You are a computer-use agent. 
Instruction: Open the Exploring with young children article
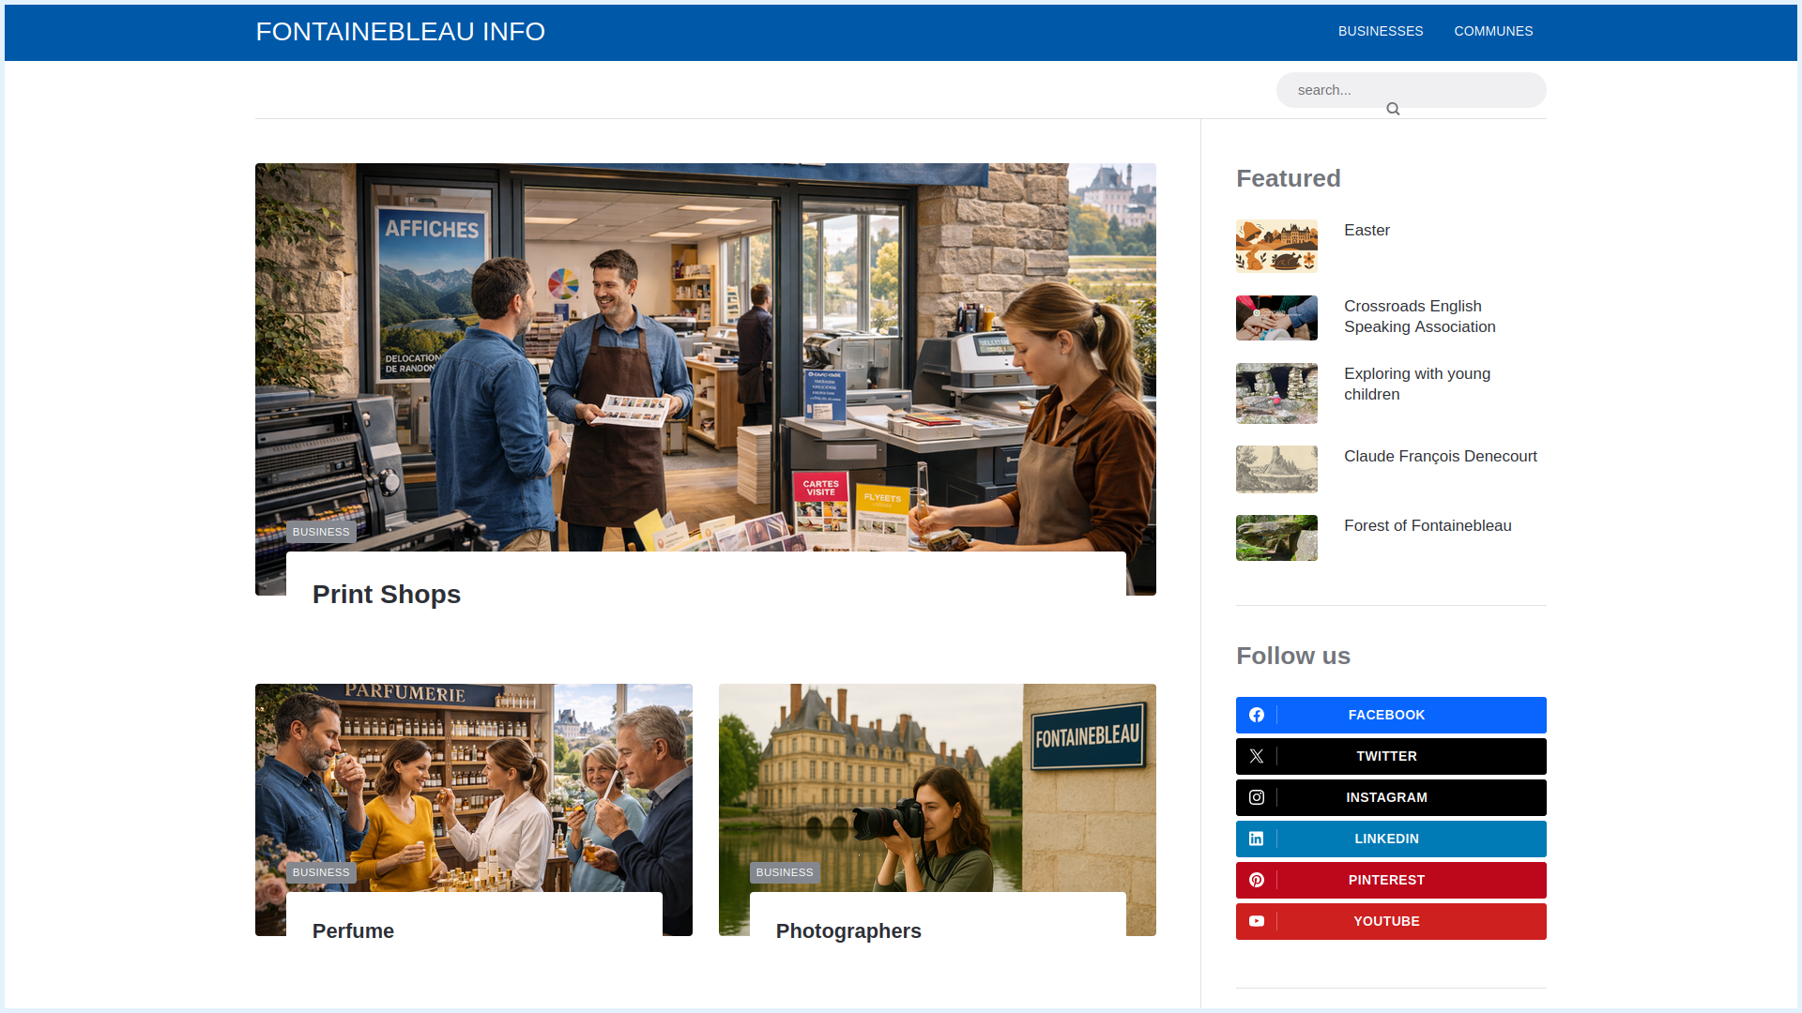1415,384
